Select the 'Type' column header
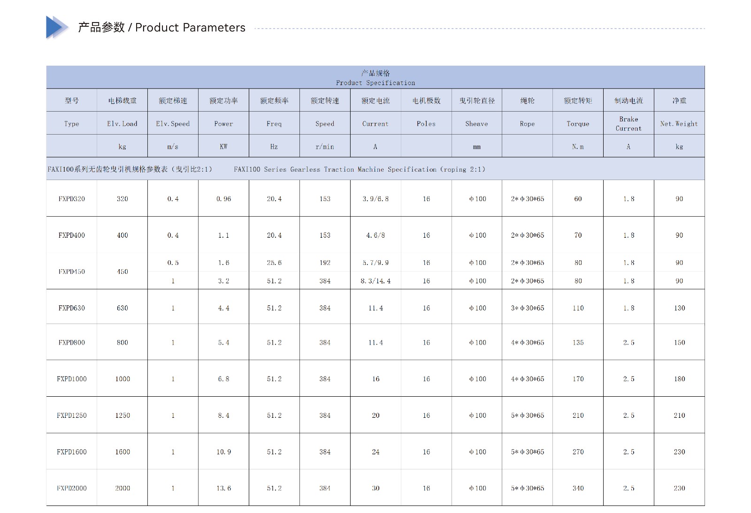This screenshot has height=513, width=751. point(72,124)
